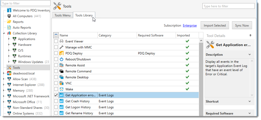Check the Reboot/Shutdown checkbox
The image size is (261, 120).
(56, 59)
